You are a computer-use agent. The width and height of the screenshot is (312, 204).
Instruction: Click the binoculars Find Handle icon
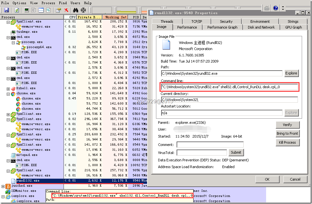tap(76, 10)
